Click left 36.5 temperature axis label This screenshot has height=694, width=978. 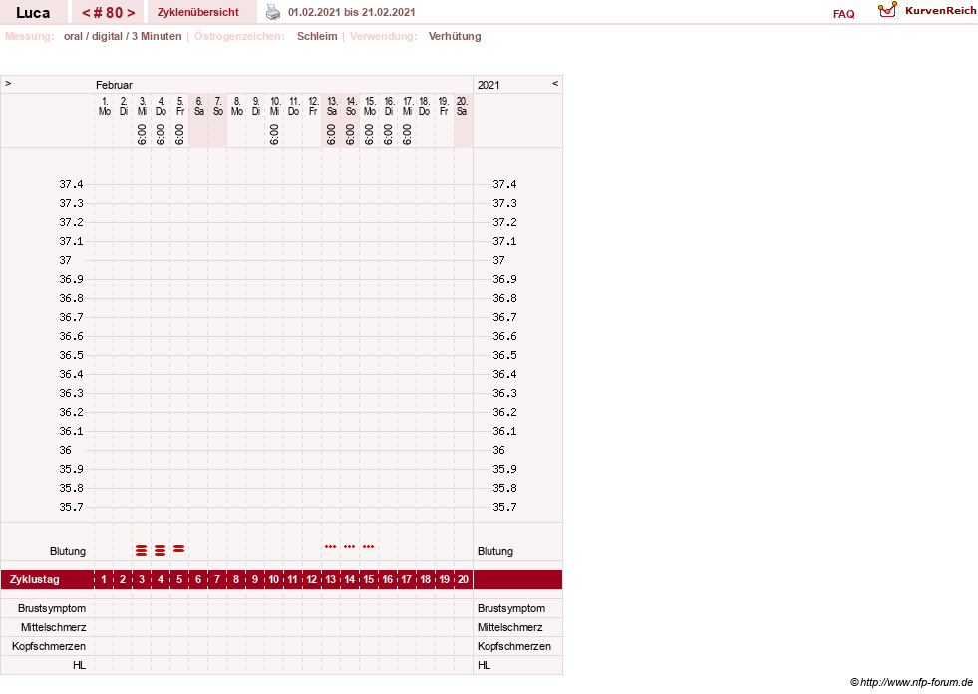(x=71, y=355)
